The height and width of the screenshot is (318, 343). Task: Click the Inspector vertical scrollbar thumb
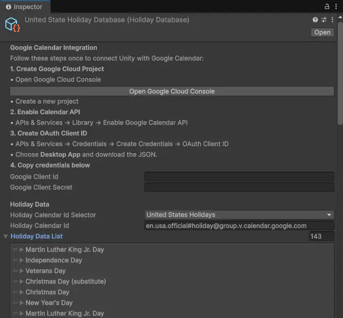340,73
